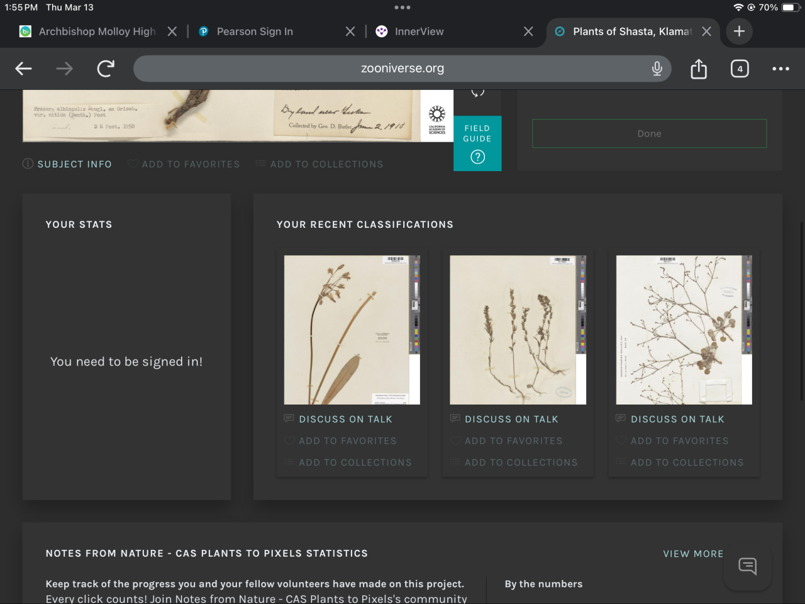Click the zooniverse.org address field

click(402, 69)
